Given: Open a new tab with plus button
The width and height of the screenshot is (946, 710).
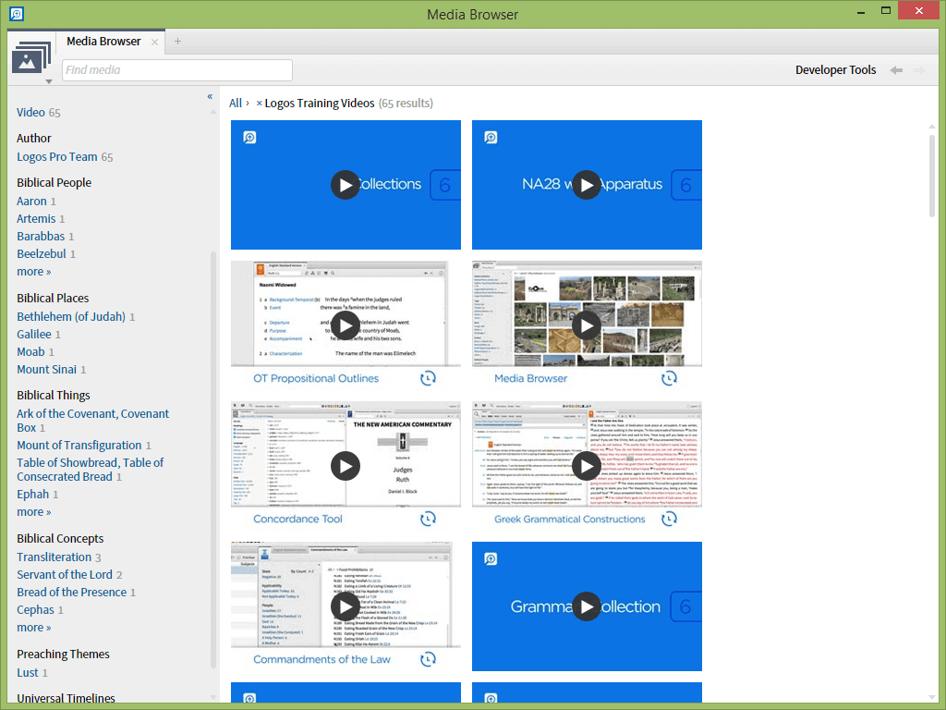Looking at the screenshot, I should pyautogui.click(x=177, y=41).
